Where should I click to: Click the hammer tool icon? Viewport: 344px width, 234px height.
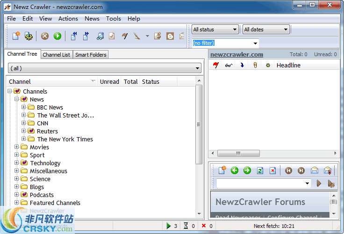pyautogui.click(x=125, y=36)
